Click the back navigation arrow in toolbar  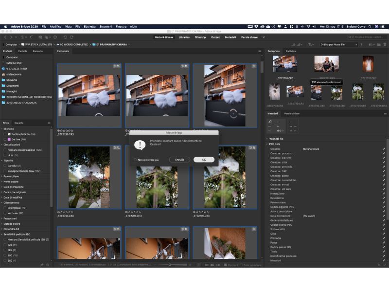(x=5, y=37)
